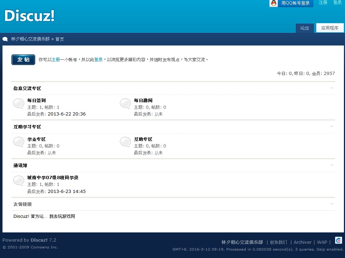Click the 友情链接 heading text
Image resolution: width=345 pixels, height=258 pixels.
click(x=23, y=204)
